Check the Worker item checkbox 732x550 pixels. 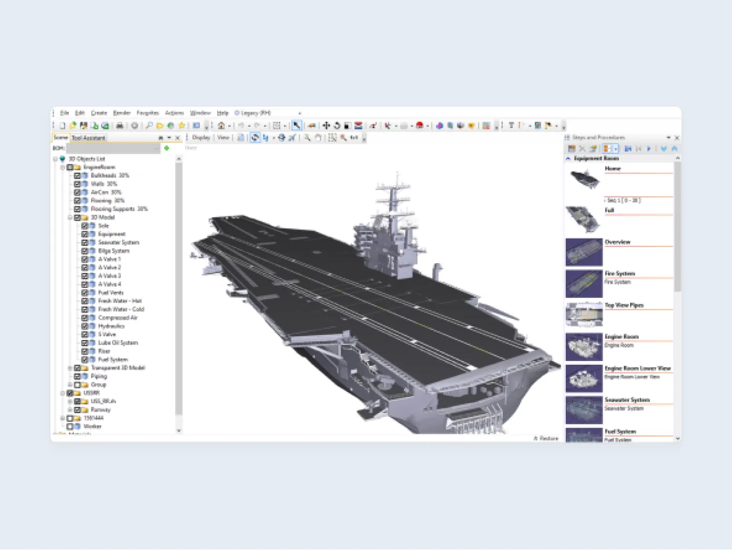tap(70, 427)
